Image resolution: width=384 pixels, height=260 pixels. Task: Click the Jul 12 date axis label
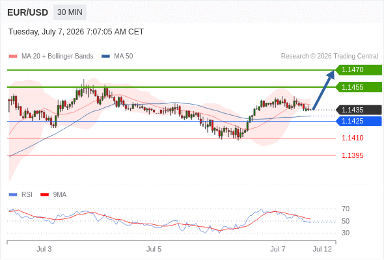click(x=322, y=249)
